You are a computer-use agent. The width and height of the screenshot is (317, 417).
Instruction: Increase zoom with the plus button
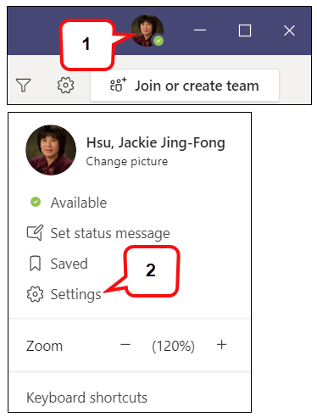point(222,345)
